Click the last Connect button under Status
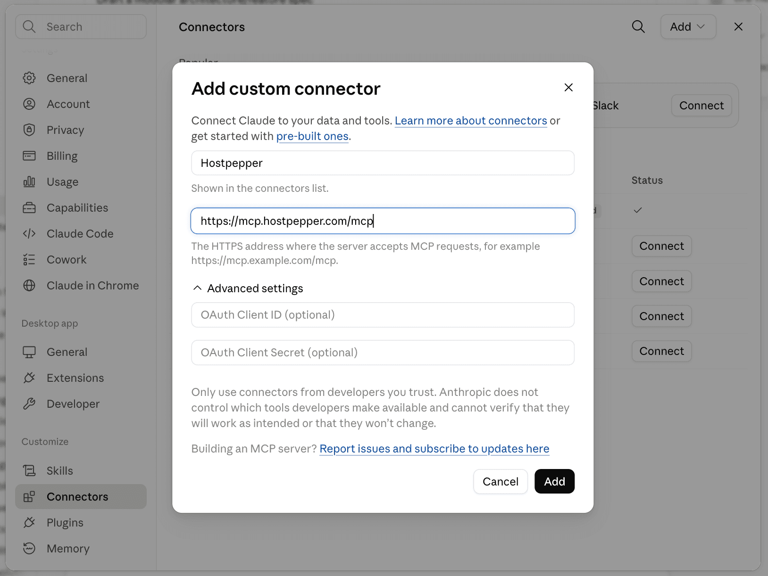Screen dimensions: 768x576 click(661, 351)
